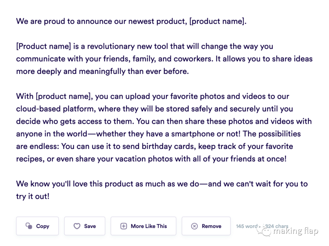Remove this generated output

click(x=206, y=226)
